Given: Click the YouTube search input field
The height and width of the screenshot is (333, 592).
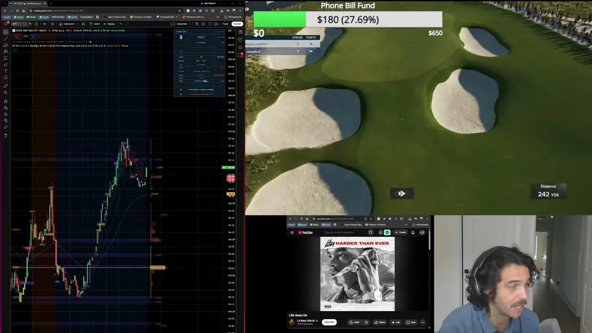Looking at the screenshot, I should (x=345, y=233).
